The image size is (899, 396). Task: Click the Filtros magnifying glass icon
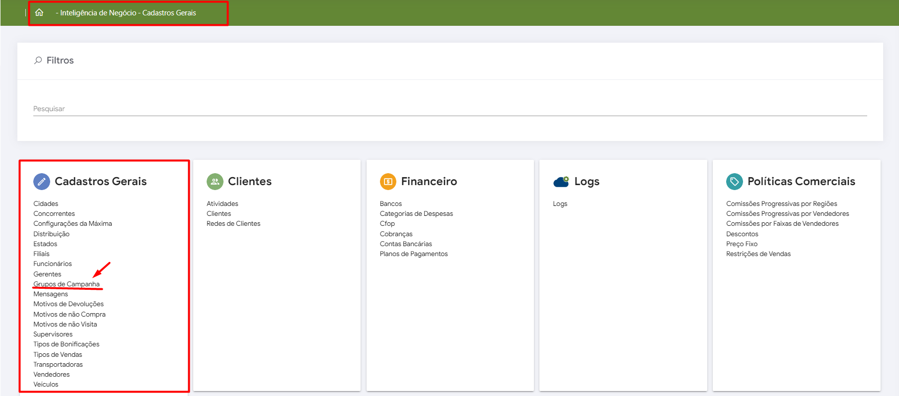coord(38,60)
